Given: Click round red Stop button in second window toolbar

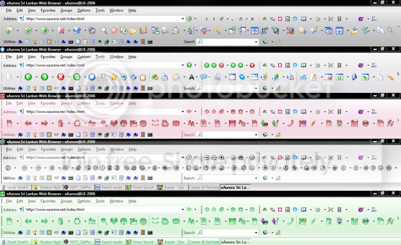Looking at the screenshot, I should pos(61,77).
